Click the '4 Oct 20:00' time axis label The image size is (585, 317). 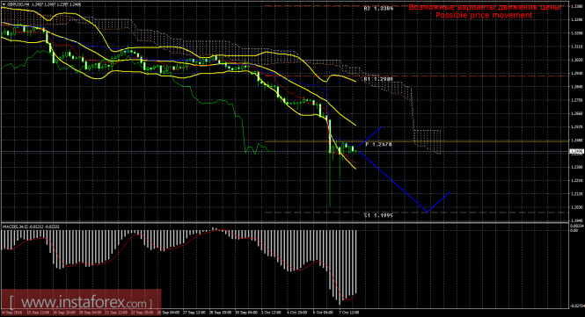[297, 313]
